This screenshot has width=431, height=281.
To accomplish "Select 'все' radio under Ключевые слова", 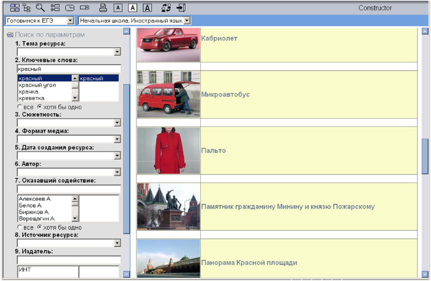I will (x=20, y=107).
